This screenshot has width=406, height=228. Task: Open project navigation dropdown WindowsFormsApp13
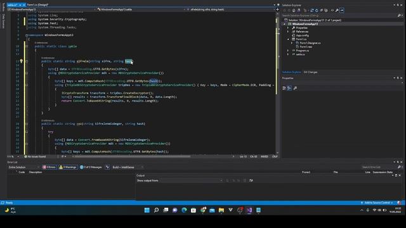[x=51, y=9]
